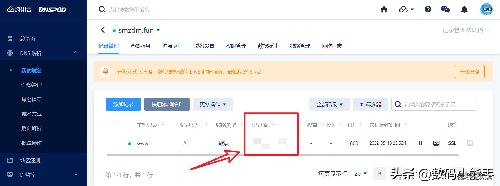Viewport: 500px width, 186px height.
Task: Focus the domain search field at top
Action: click(x=129, y=10)
